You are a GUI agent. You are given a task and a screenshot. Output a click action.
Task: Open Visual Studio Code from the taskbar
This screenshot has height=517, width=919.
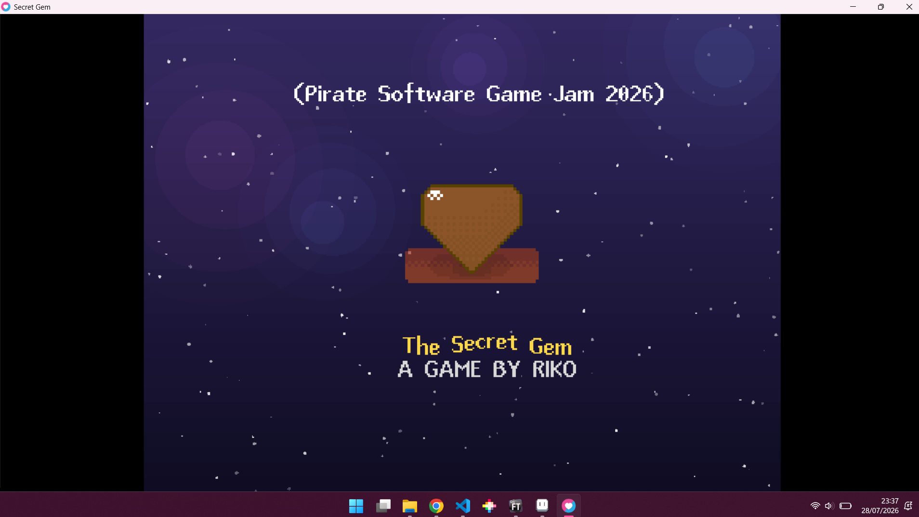pos(463,506)
